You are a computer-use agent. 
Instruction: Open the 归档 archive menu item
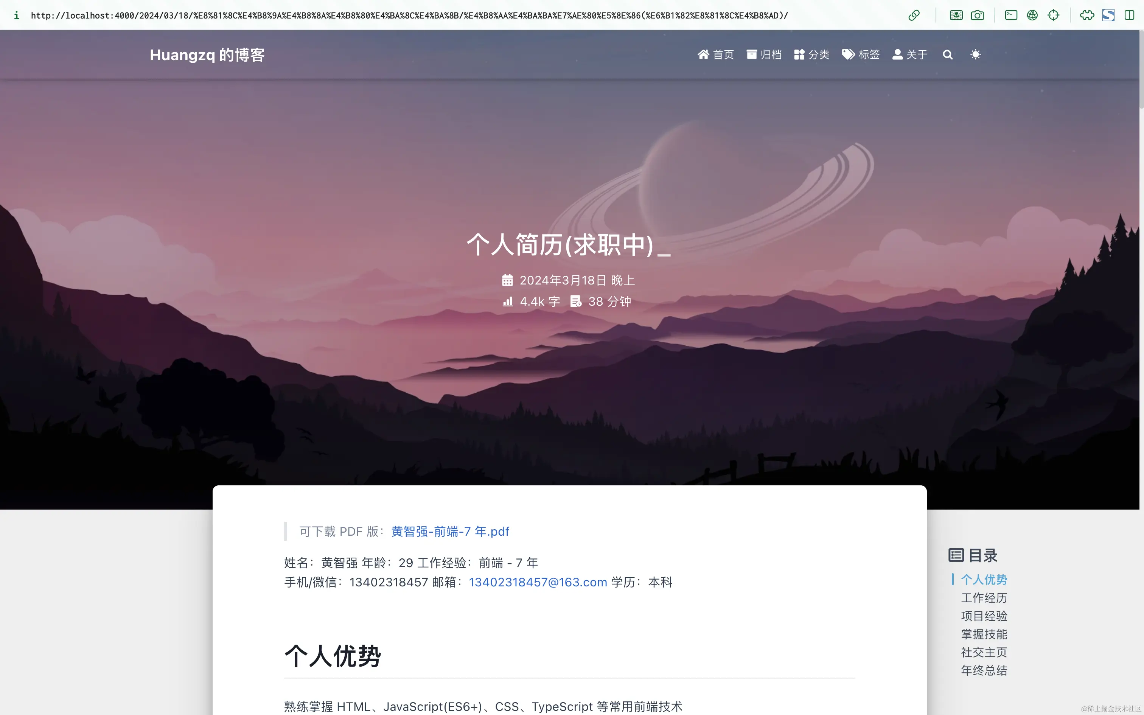[764, 55]
